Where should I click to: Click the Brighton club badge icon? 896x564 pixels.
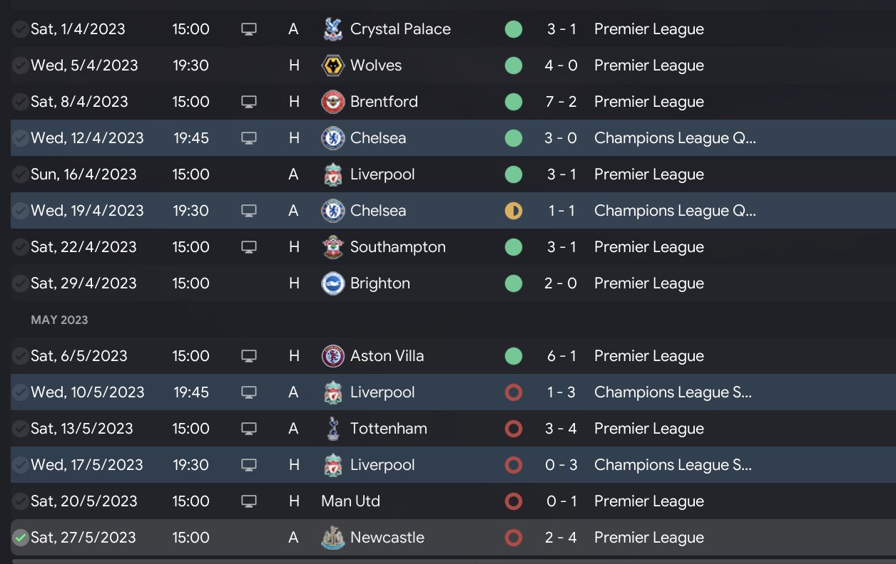coord(332,283)
